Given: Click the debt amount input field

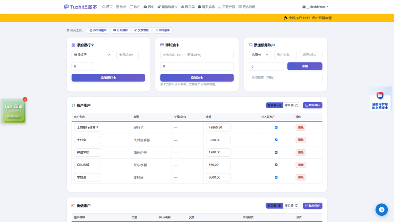Looking at the screenshot, I should coord(266,66).
